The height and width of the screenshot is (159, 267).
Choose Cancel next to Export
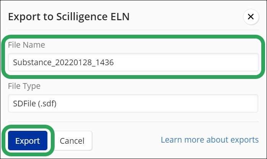point(72,141)
